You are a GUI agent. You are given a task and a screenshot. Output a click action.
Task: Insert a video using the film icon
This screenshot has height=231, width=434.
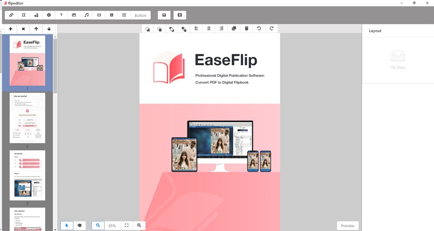click(x=99, y=15)
